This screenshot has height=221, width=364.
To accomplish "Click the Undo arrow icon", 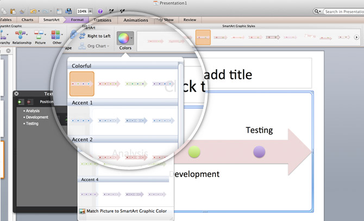I will click(33, 11).
